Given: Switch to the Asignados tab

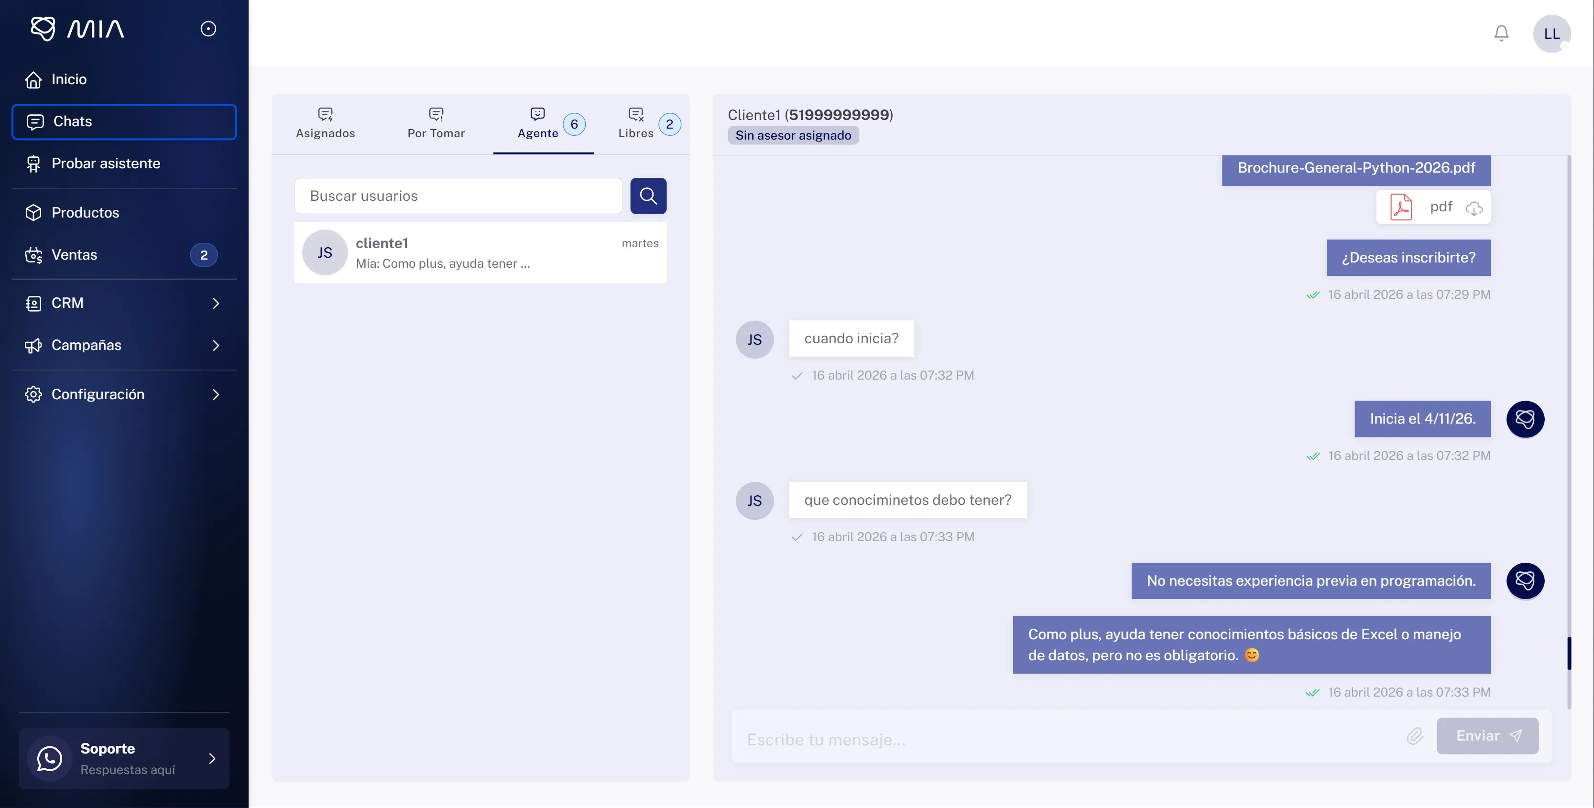Looking at the screenshot, I should point(326,124).
